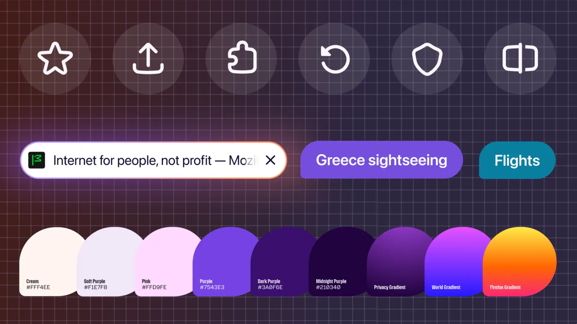The image size is (577, 324).
Task: Select the Internet for people, not profit tab
Action: (154, 160)
